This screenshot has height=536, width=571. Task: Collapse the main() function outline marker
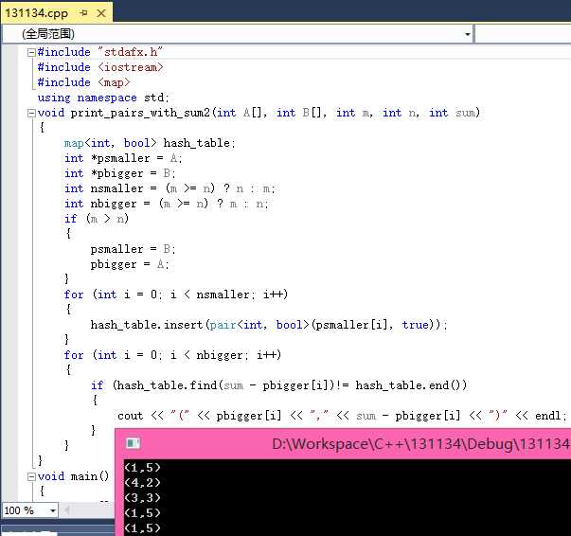pyautogui.click(x=31, y=476)
